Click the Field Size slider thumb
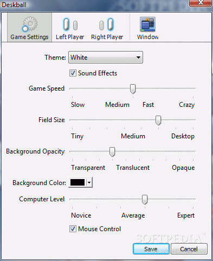This screenshot has width=213, height=261. pos(158,120)
